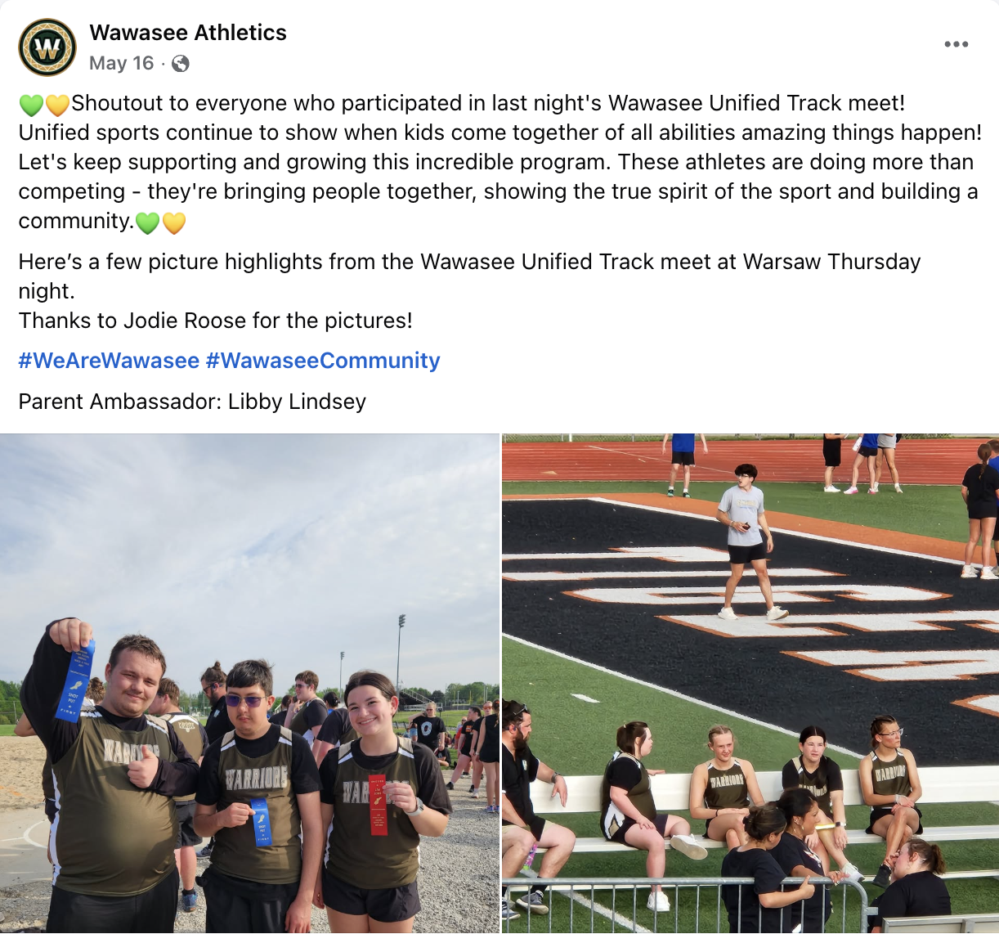Screen dimensions: 999x934
Task: View the photo of three athletes with ribbons
Action: click(x=249, y=684)
